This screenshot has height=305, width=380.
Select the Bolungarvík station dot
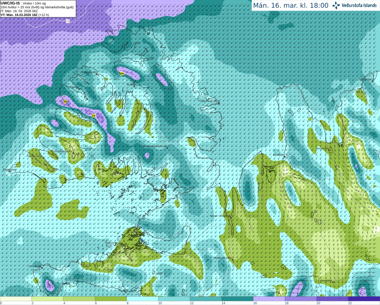point(97,74)
